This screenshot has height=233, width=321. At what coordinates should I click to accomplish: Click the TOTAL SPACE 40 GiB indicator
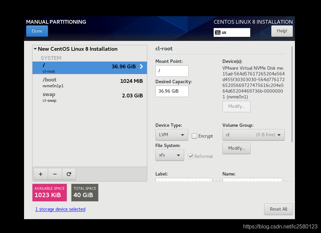point(85,192)
